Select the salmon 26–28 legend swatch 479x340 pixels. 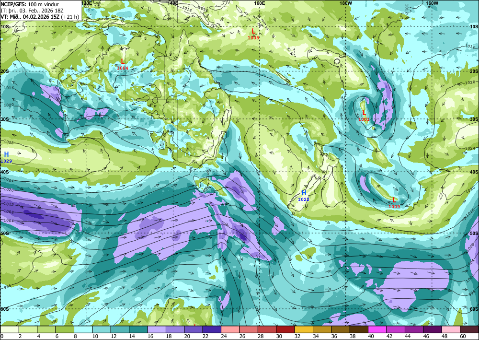click(249, 329)
